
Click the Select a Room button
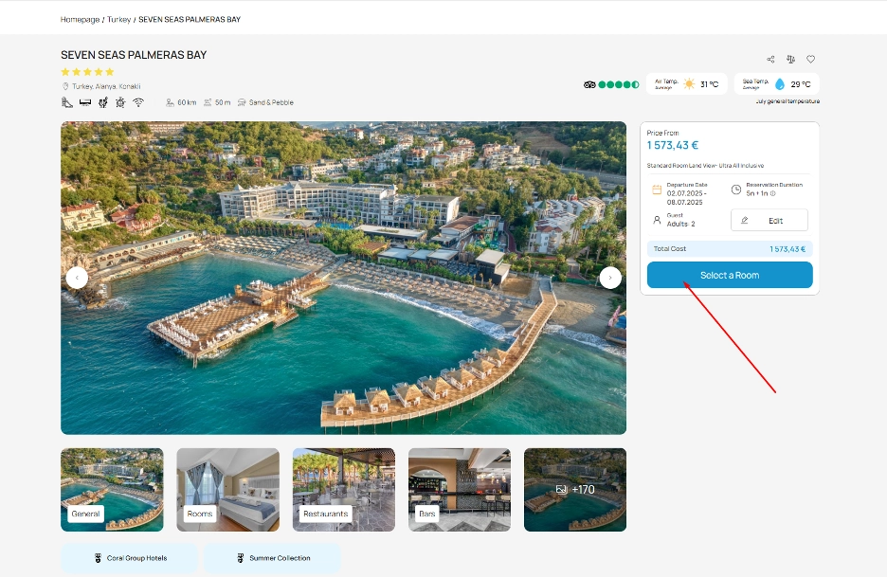click(730, 275)
